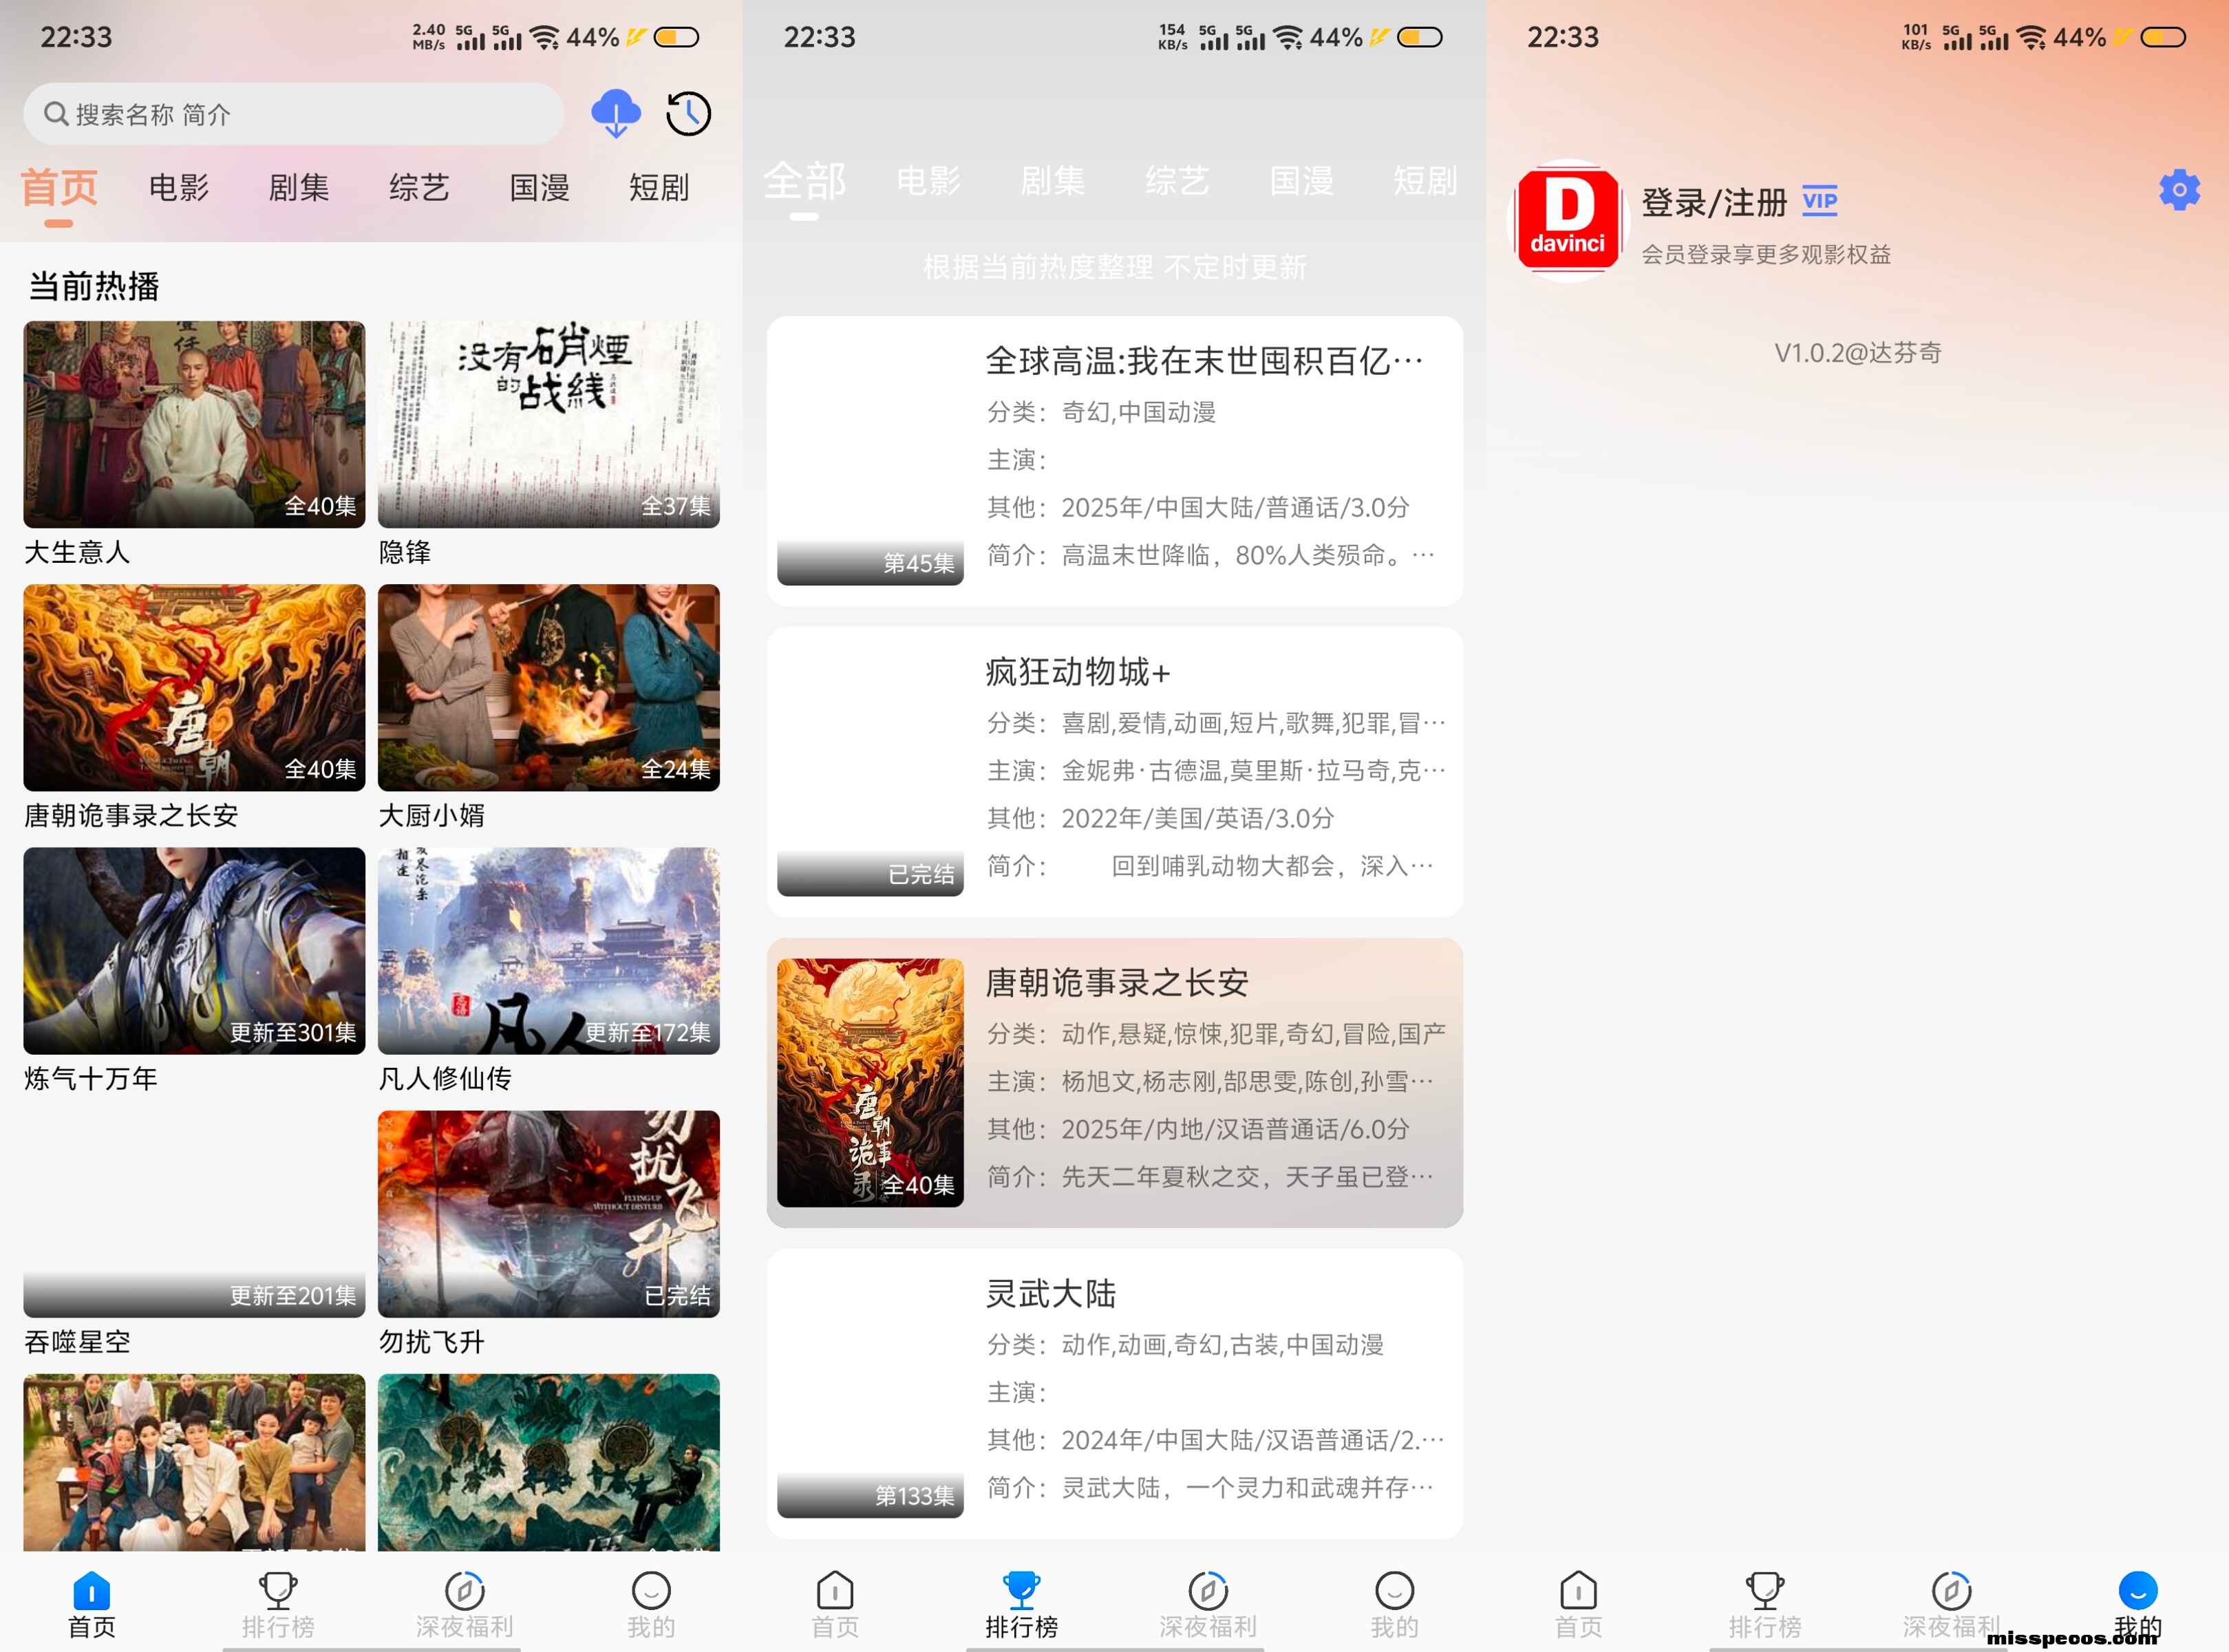This screenshot has height=1652, width=2229.
Task: Select the 国漫 tab next to 综艺
Action: [539, 187]
